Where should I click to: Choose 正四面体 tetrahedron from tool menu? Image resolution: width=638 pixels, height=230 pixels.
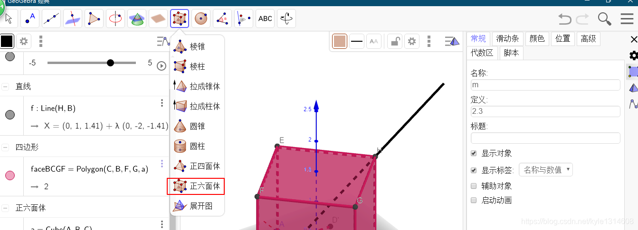pos(197,166)
